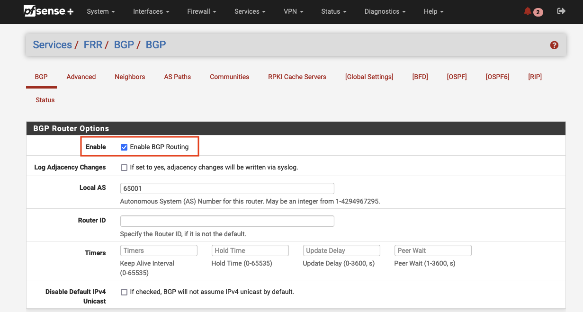Click the pfSense+ logo
The height and width of the screenshot is (312, 583).
click(x=48, y=11)
